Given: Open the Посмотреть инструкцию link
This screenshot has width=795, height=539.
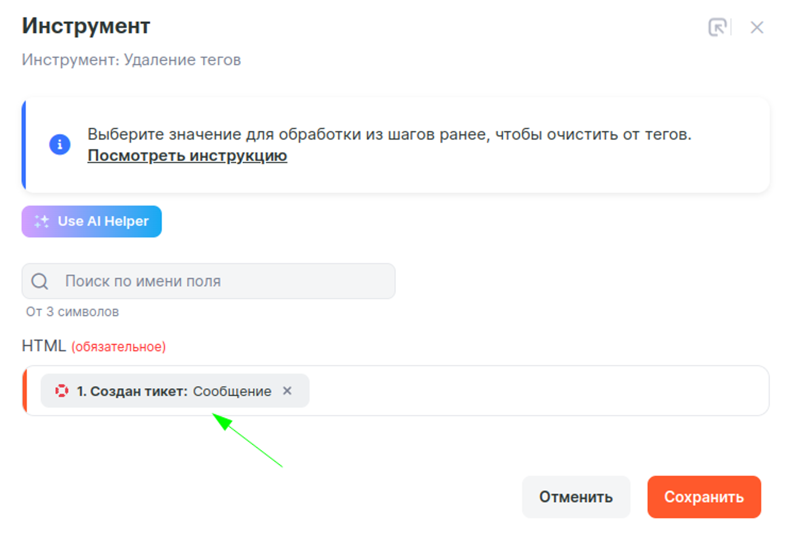Looking at the screenshot, I should pyautogui.click(x=187, y=155).
